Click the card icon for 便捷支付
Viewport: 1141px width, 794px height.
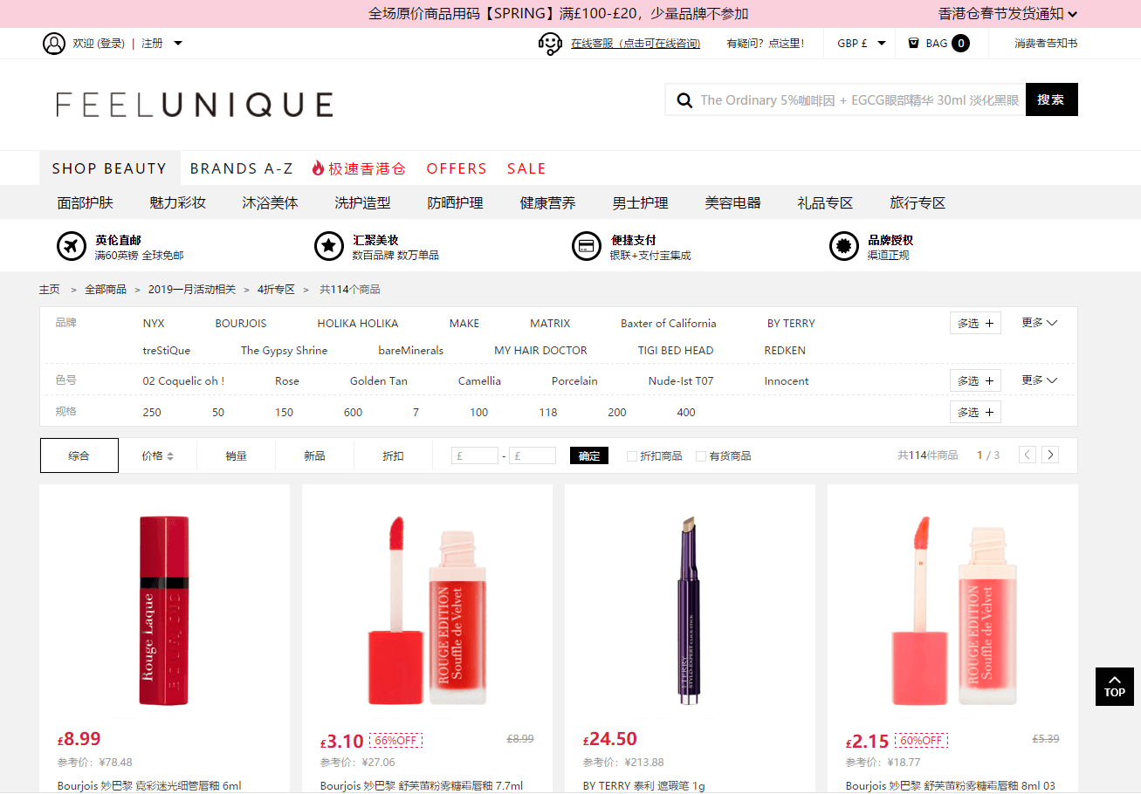click(x=587, y=247)
